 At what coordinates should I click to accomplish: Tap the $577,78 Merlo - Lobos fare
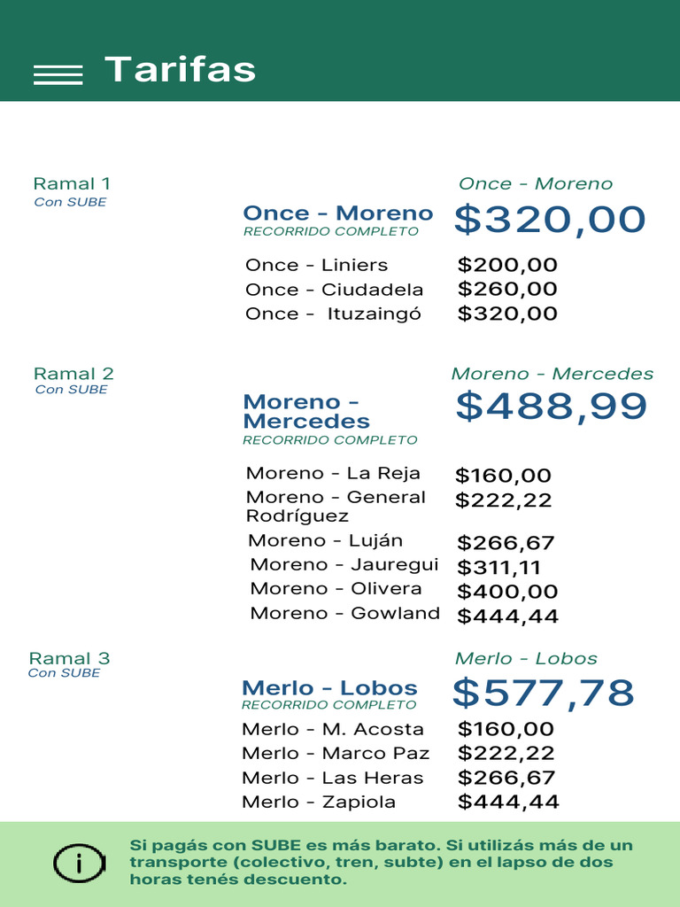pos(544,693)
